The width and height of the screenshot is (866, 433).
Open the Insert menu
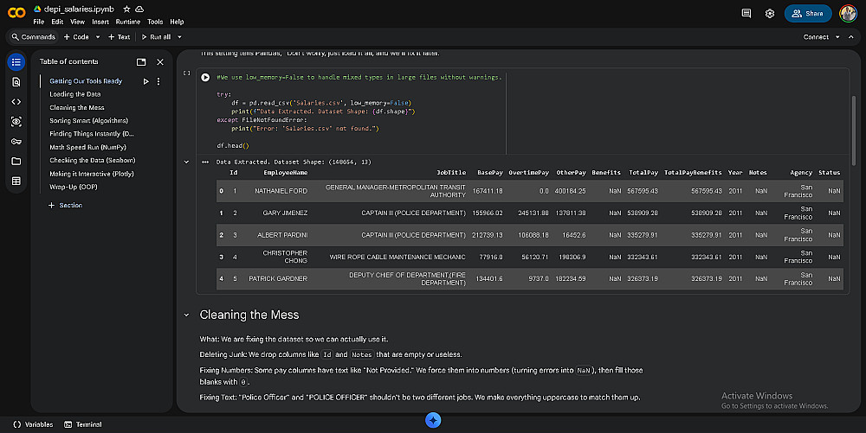pos(100,21)
